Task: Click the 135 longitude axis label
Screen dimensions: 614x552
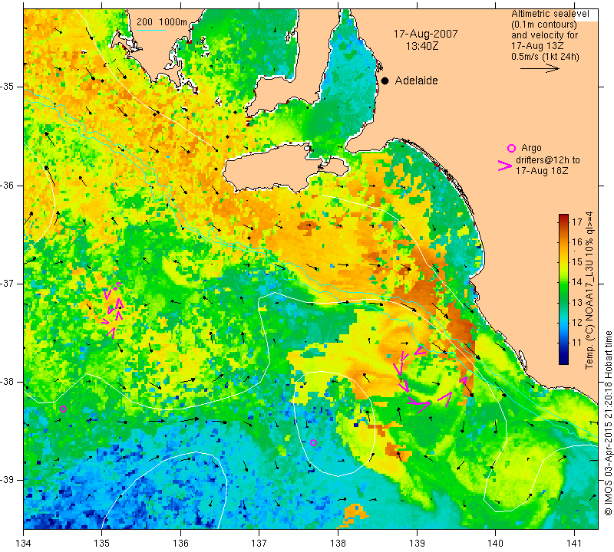Action: [102, 543]
